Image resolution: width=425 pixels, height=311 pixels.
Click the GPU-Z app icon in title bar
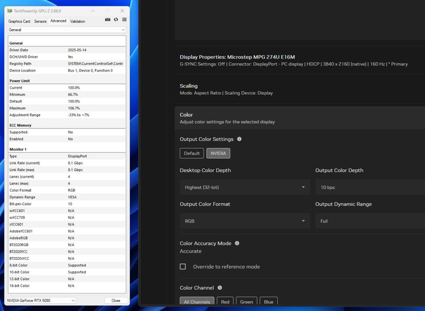pos(11,11)
